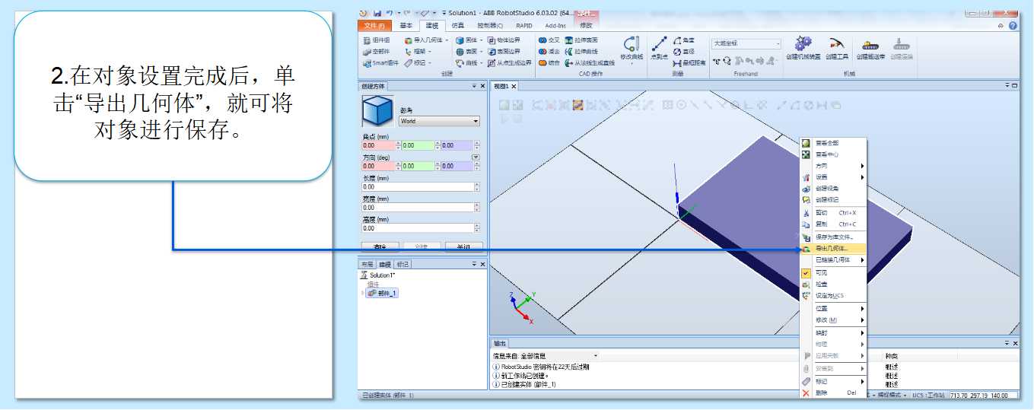Toggle the 可见 (visible) checkmark in context menu
1034x410 pixels.
click(807, 272)
